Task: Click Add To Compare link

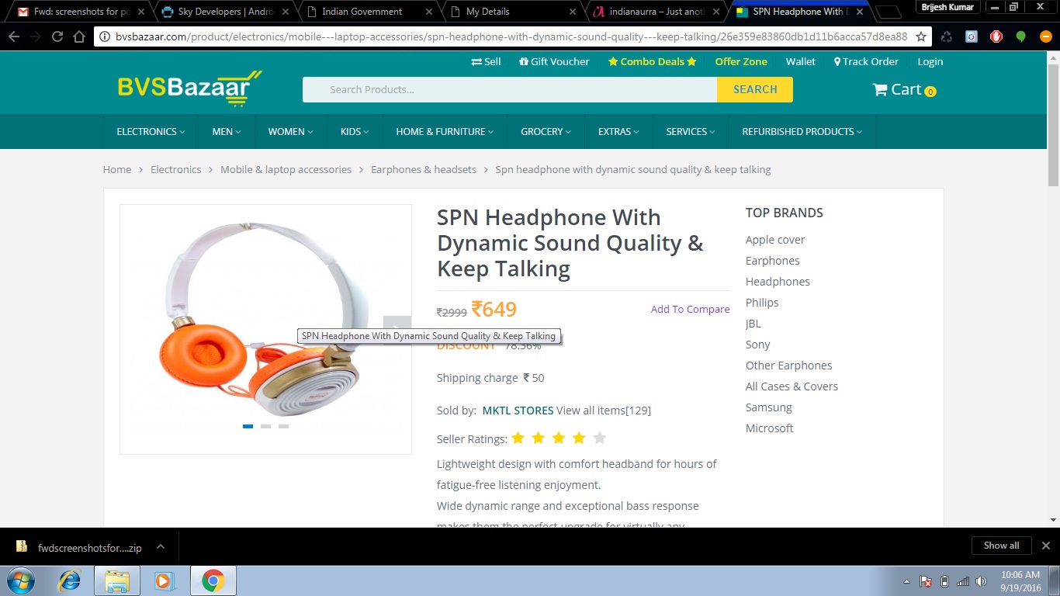Action: (x=690, y=309)
